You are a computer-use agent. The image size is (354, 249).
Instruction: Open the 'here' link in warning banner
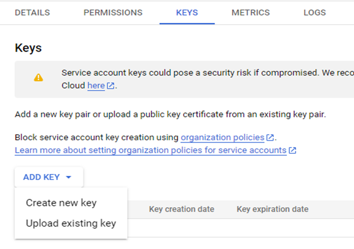click(x=96, y=86)
